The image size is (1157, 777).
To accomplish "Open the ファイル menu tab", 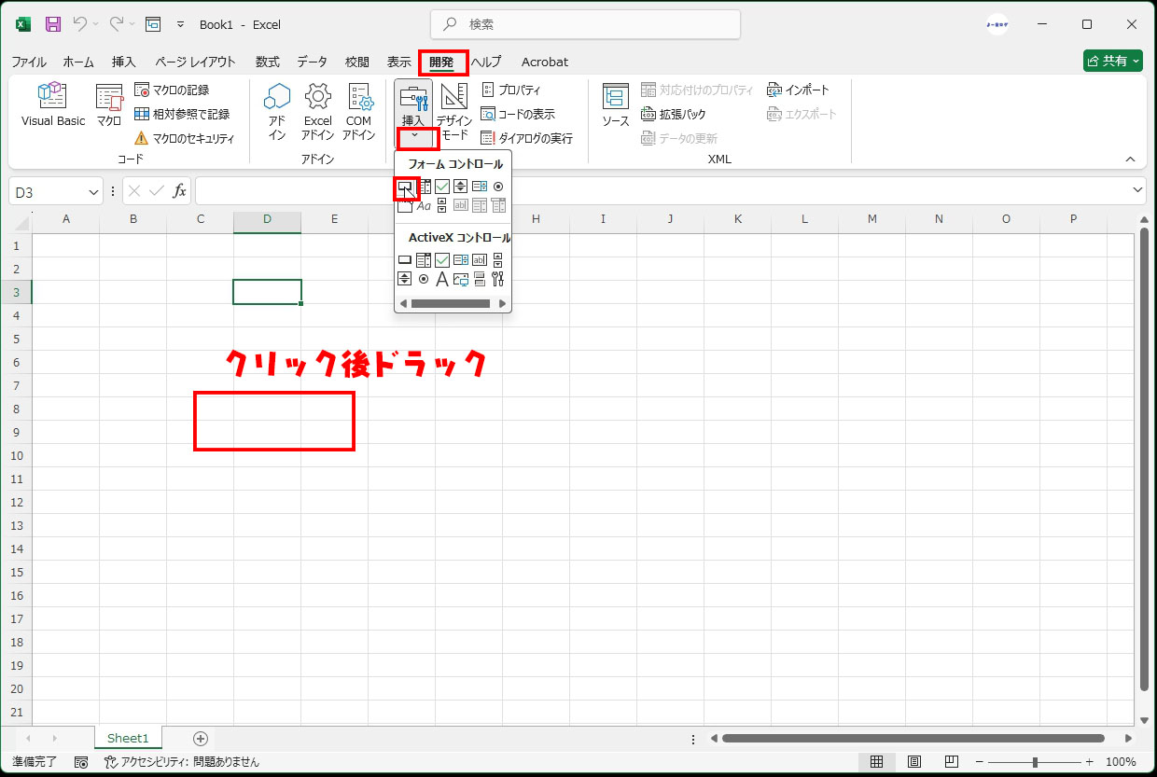I will pos(29,62).
